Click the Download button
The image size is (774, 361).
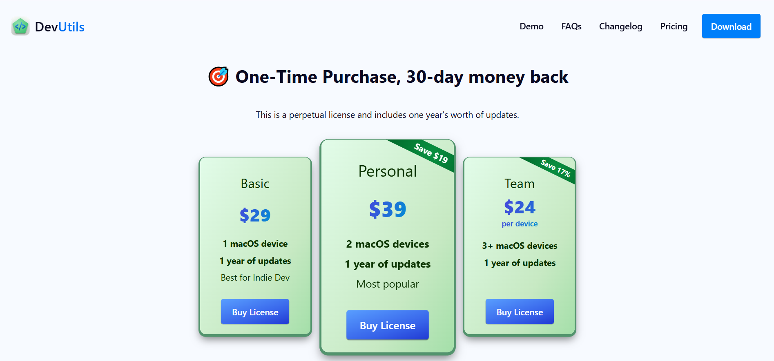click(731, 26)
